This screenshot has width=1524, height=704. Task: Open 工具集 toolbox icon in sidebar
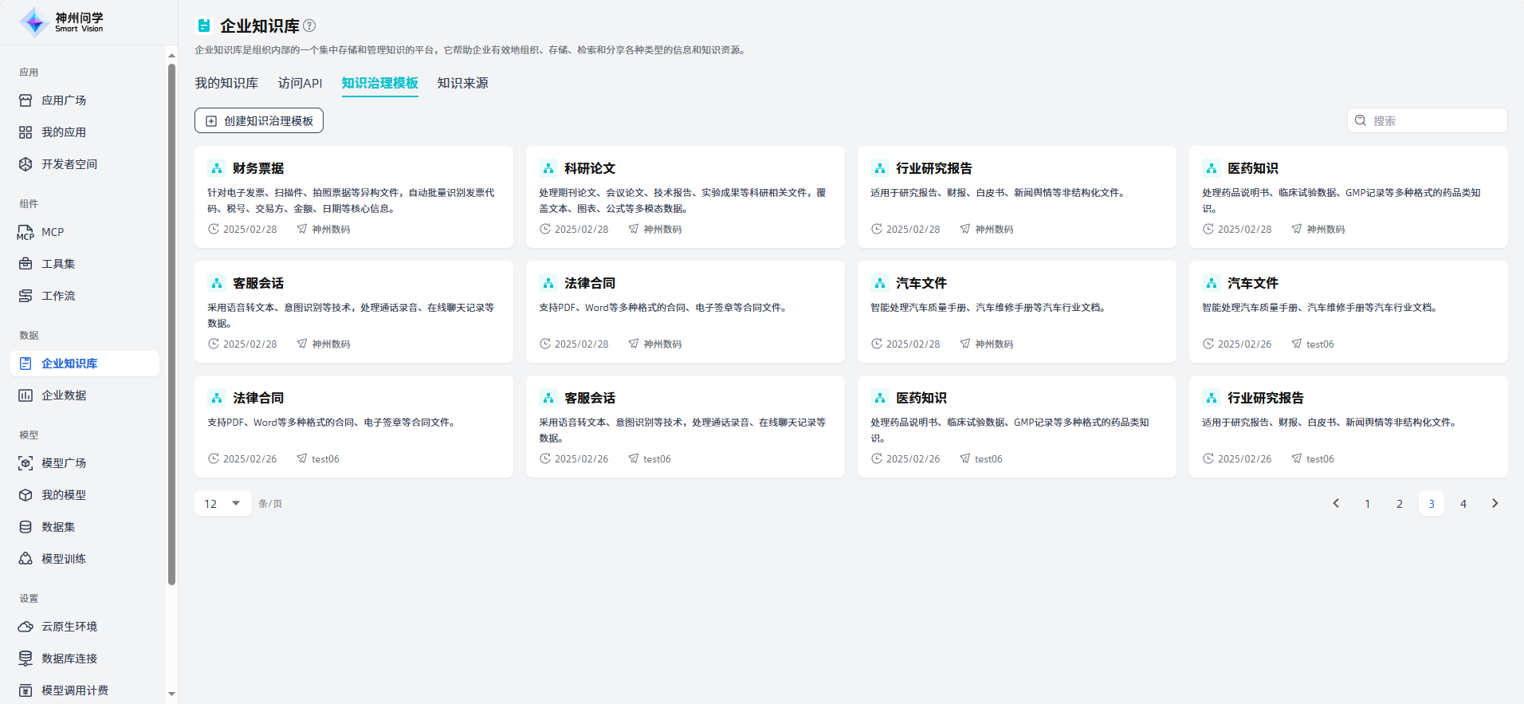pos(26,264)
